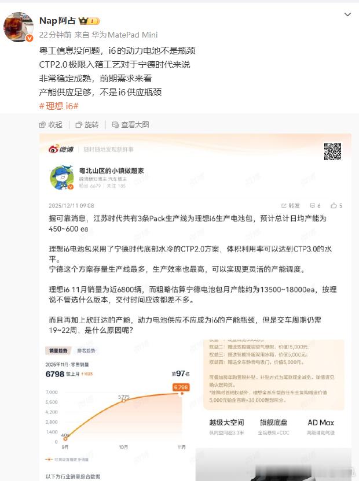This screenshot has height=481, width=359.
Task: Expand the post options chevron
Action: tap(347, 14)
